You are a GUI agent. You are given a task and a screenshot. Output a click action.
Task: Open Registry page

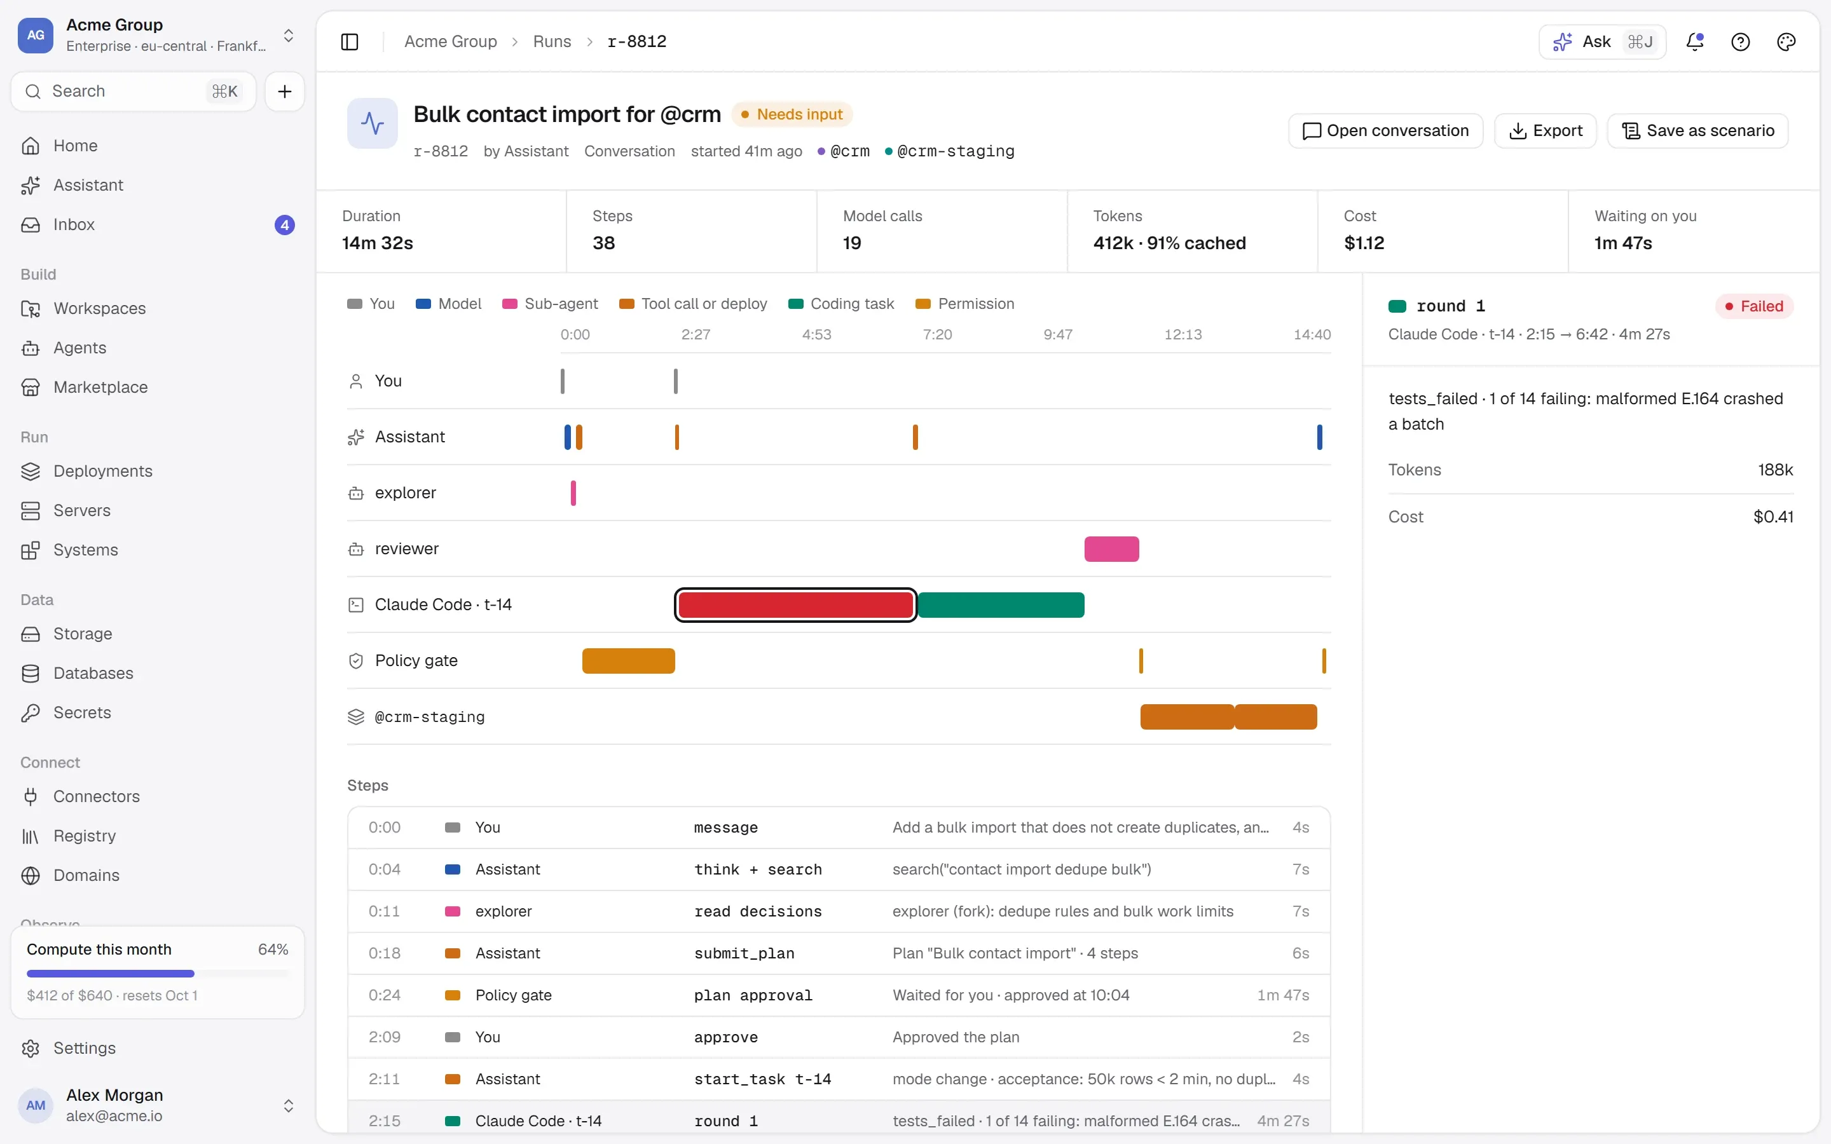[x=158, y=835]
